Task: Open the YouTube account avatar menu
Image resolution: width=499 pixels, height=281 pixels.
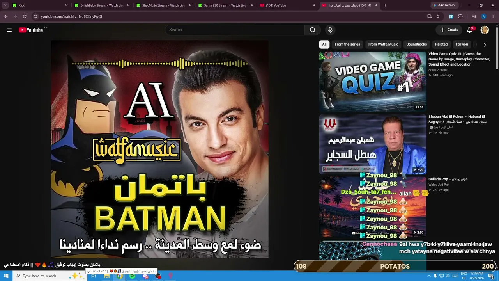Action: (x=485, y=30)
